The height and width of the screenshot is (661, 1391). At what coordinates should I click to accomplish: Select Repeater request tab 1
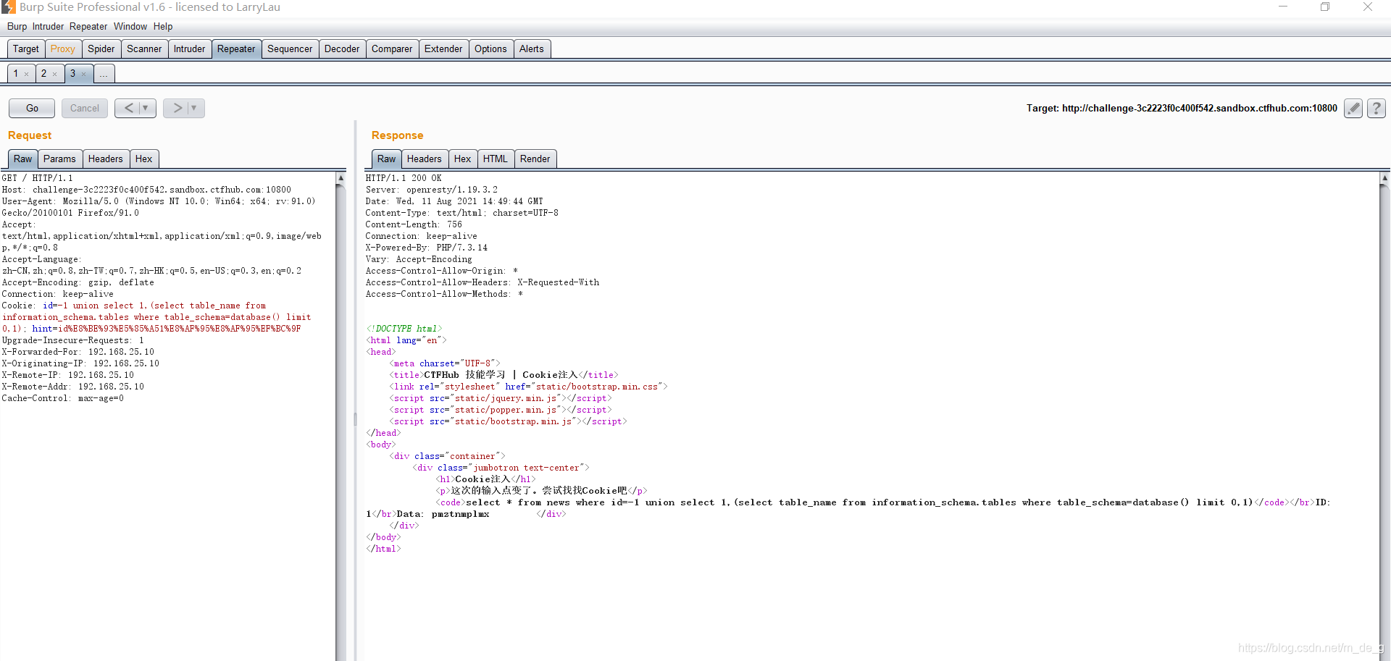pyautogui.click(x=15, y=74)
